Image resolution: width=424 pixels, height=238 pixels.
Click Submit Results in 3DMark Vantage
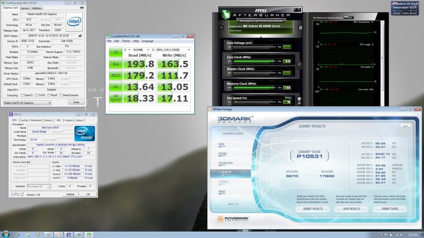coord(313,209)
